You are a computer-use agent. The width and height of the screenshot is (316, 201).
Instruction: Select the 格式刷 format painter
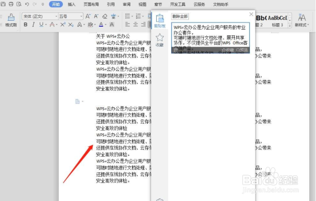pos(11,20)
